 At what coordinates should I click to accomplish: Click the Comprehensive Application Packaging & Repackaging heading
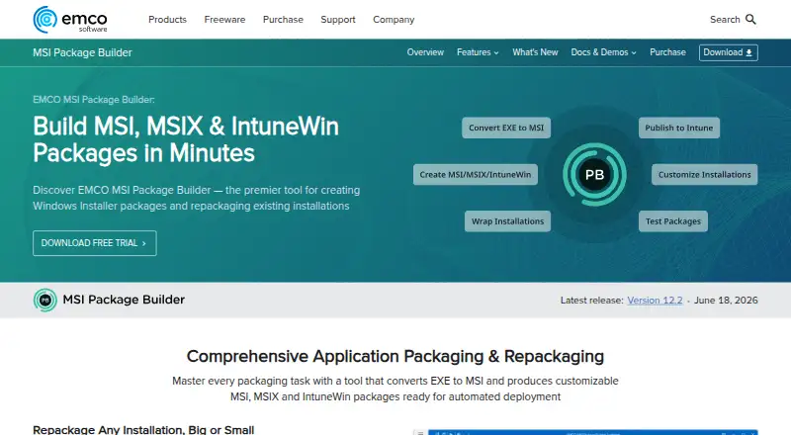click(x=395, y=356)
